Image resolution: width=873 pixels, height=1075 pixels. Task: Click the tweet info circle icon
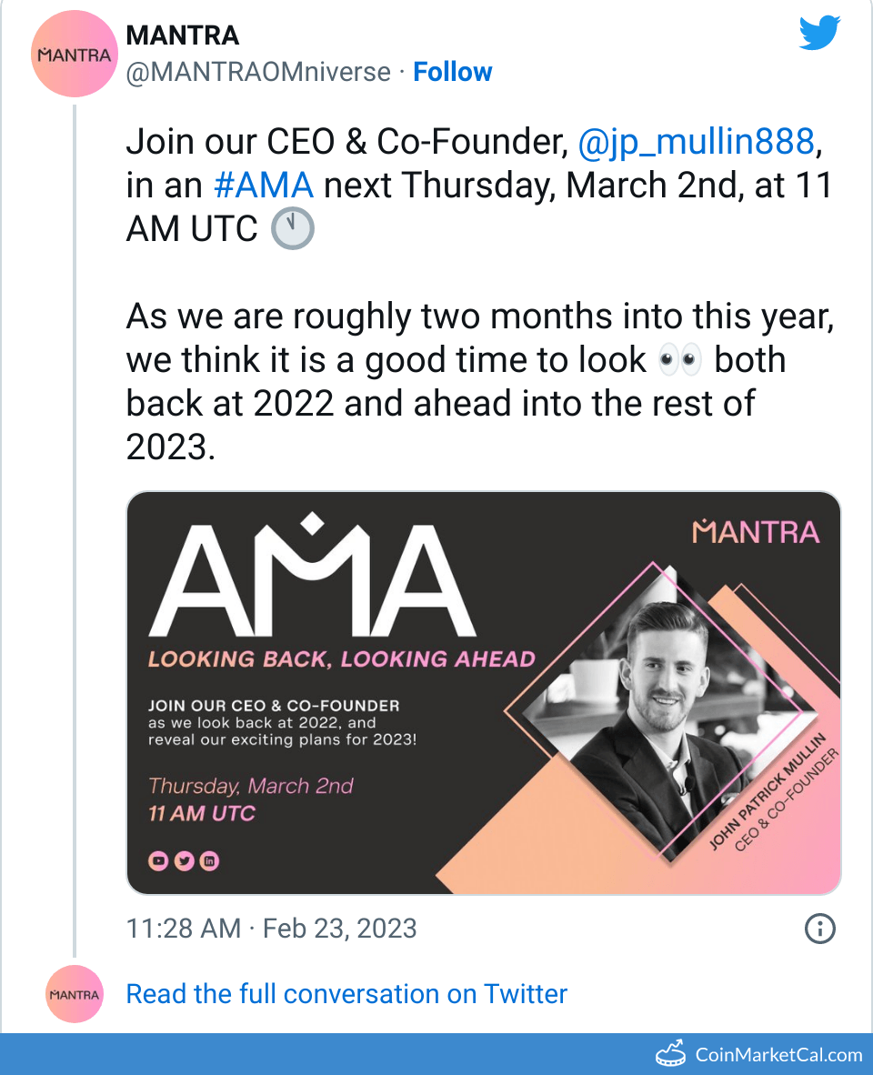click(820, 929)
